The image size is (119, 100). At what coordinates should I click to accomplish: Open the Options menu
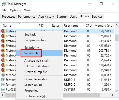15,10
